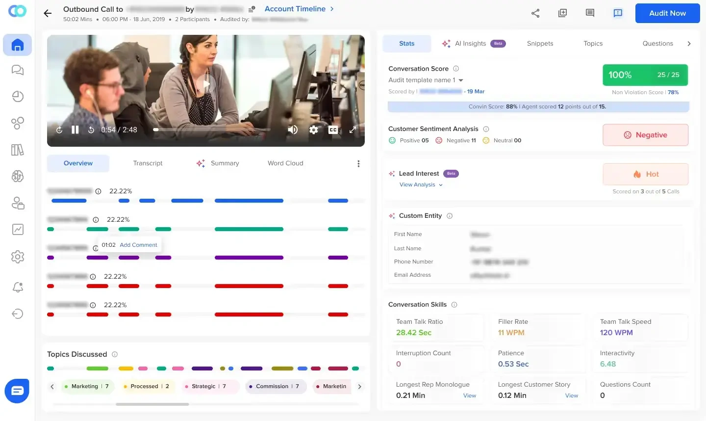This screenshot has height=421, width=706.
Task: Open the AI brain sidebar icon
Action: (18, 176)
